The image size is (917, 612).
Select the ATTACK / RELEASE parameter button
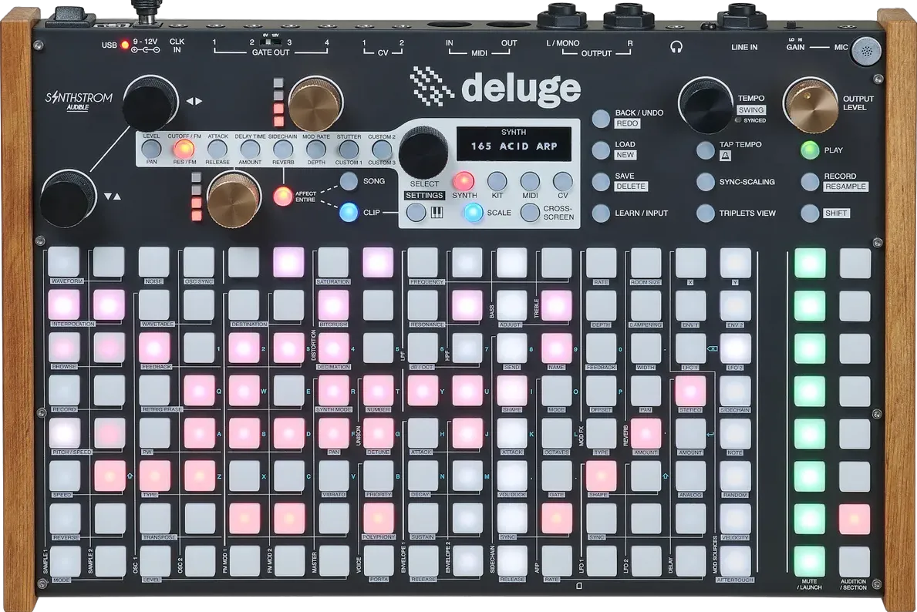tap(217, 149)
